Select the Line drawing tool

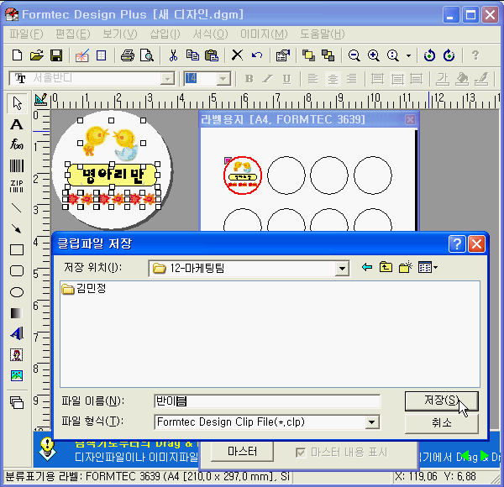[x=17, y=208]
